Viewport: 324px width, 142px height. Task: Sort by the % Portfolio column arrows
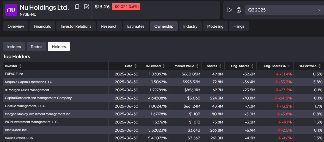pos(319,66)
